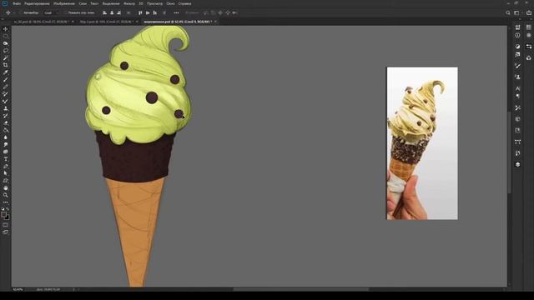This screenshot has width=534, height=300.
Task: Click the horizontal canvas scrollbar
Action: [x=301, y=289]
